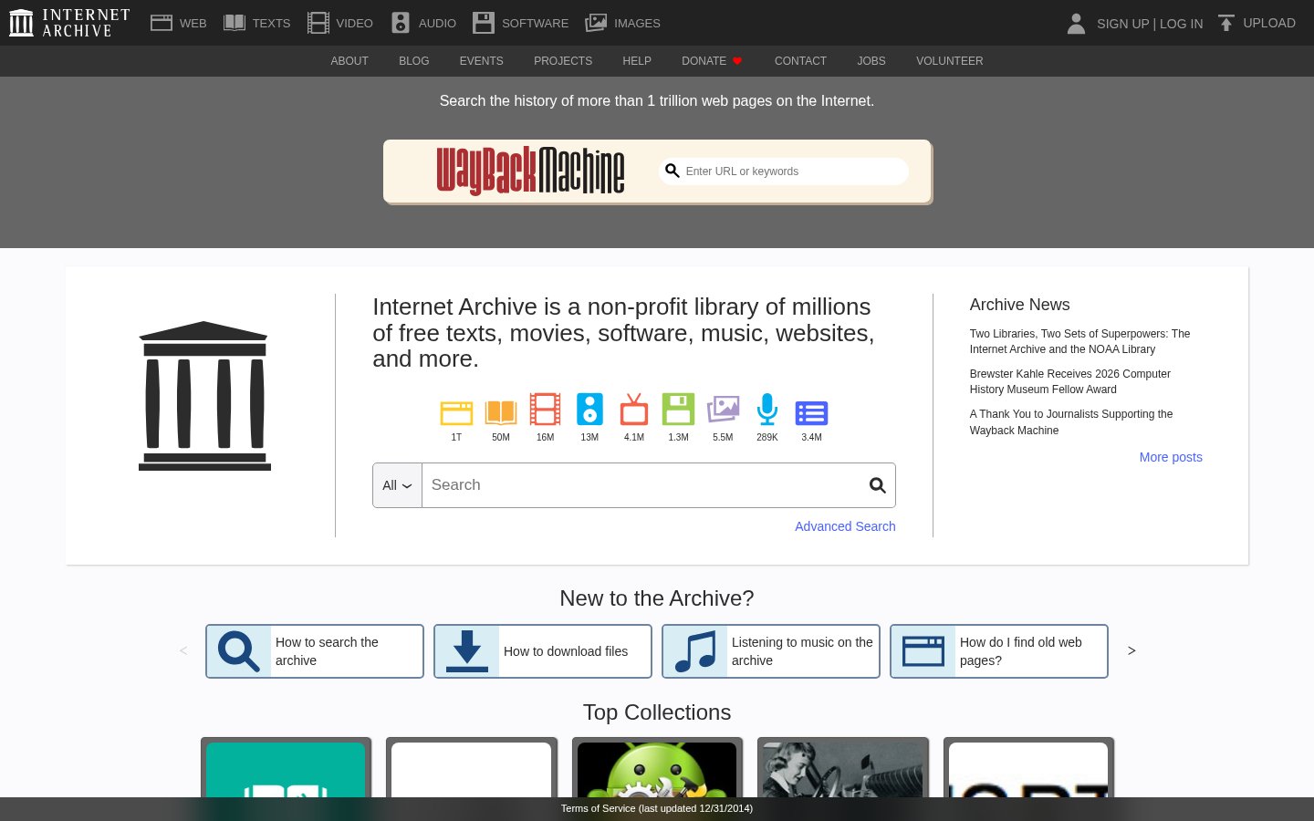Click the main search magnifier button
1314x821 pixels.
pyautogui.click(x=877, y=485)
